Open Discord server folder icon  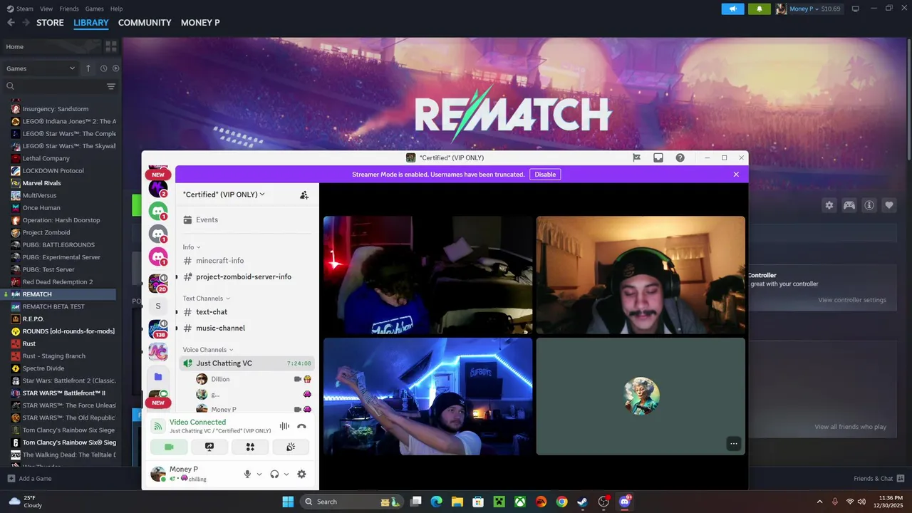pyautogui.click(x=158, y=376)
